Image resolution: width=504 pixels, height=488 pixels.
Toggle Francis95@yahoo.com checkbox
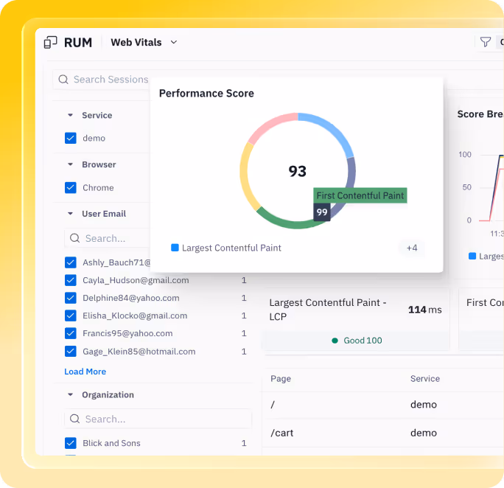(x=71, y=333)
